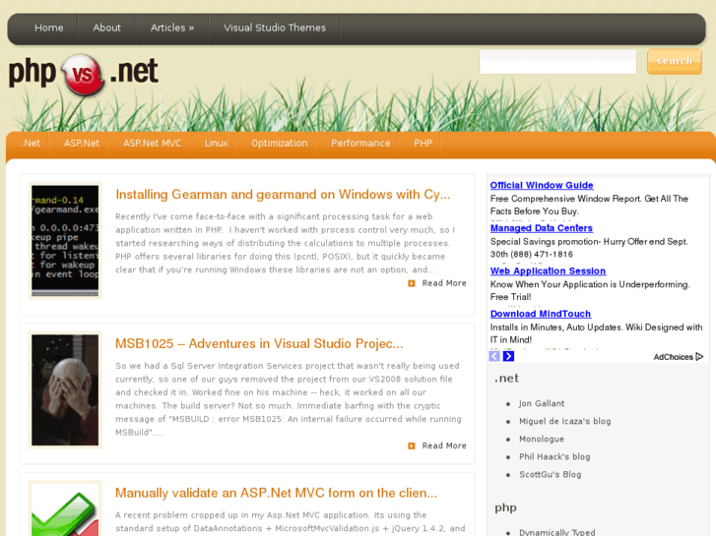Click the AdChoices text label

(x=673, y=357)
